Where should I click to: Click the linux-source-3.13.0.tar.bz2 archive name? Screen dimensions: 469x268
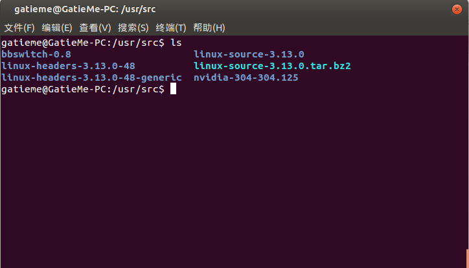pyautogui.click(x=272, y=66)
